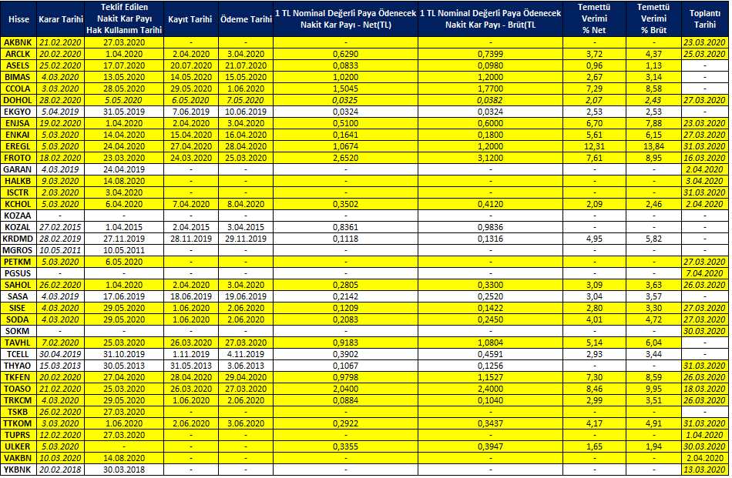Click the TRKCM ticker cell
Screen dimensions: 732x478
[18, 400]
